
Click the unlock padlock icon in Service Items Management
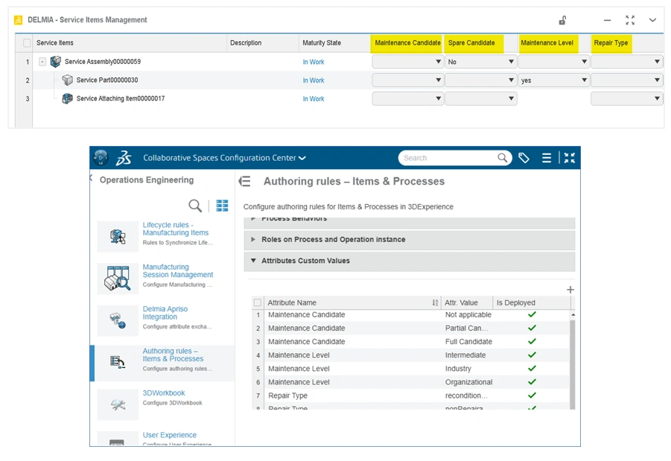562,20
